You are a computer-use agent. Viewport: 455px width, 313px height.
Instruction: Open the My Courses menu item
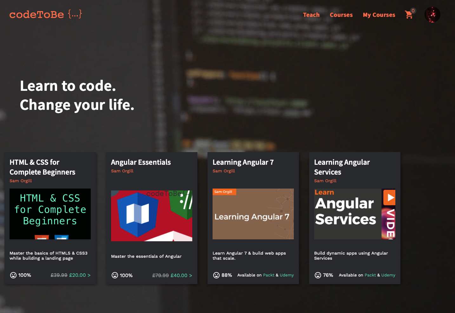(379, 15)
